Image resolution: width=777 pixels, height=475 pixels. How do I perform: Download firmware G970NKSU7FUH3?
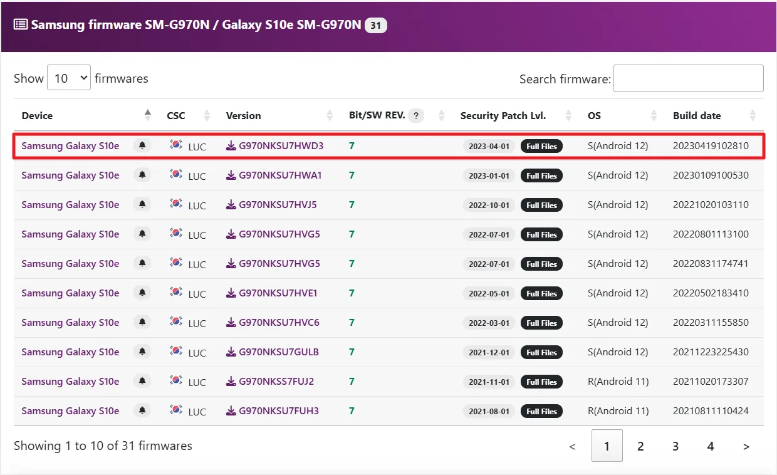click(x=273, y=410)
